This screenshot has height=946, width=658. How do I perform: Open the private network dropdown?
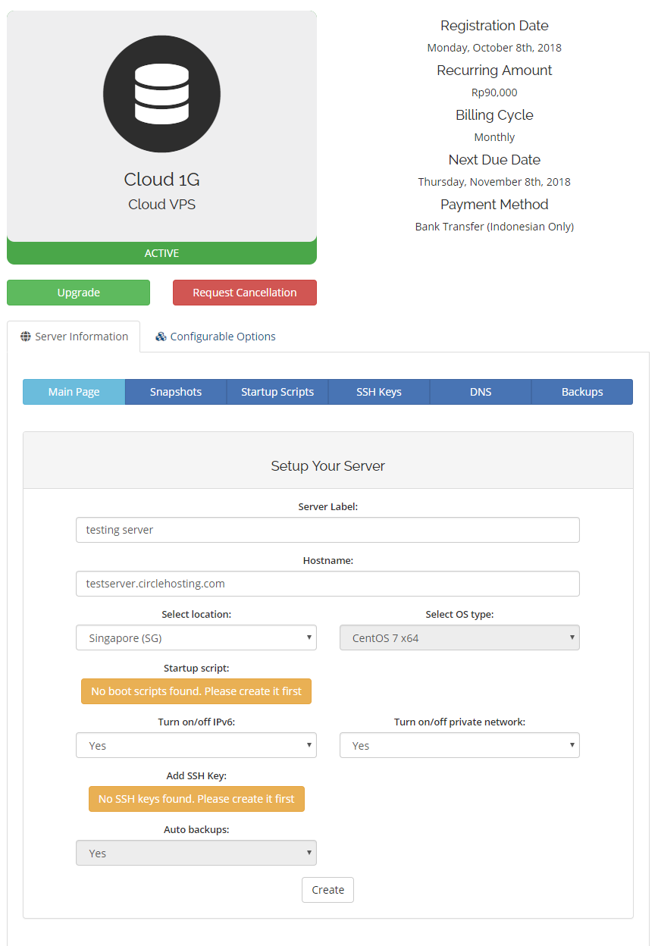click(x=459, y=745)
